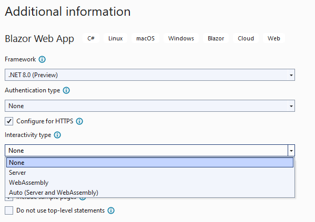Click the Framework info icon
Screen dimensions: 315x222
(42, 59)
